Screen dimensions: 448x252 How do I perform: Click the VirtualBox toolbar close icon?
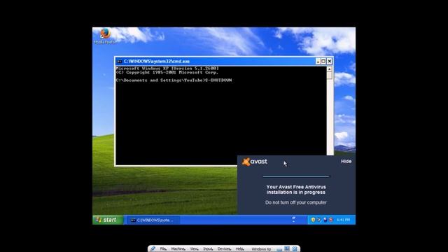(x=295, y=249)
